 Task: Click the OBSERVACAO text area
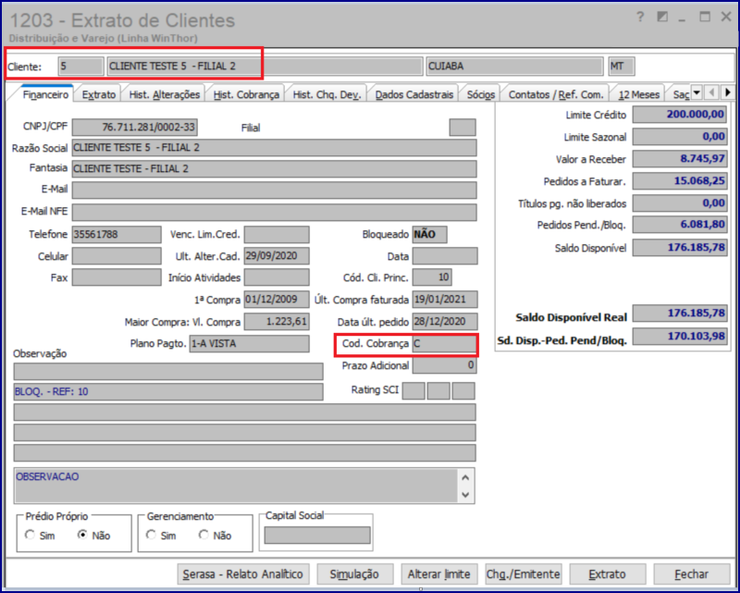pyautogui.click(x=236, y=485)
